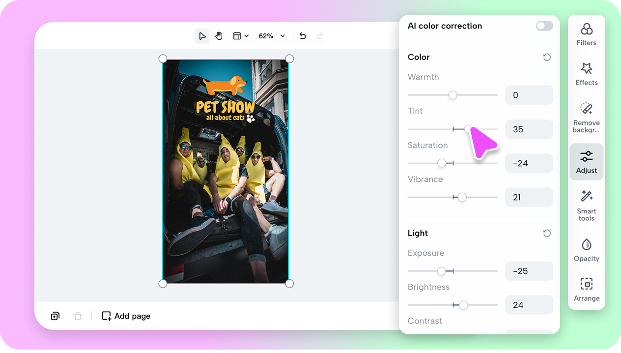The image size is (621, 353).
Task: Open the Filters panel
Action: (586, 34)
